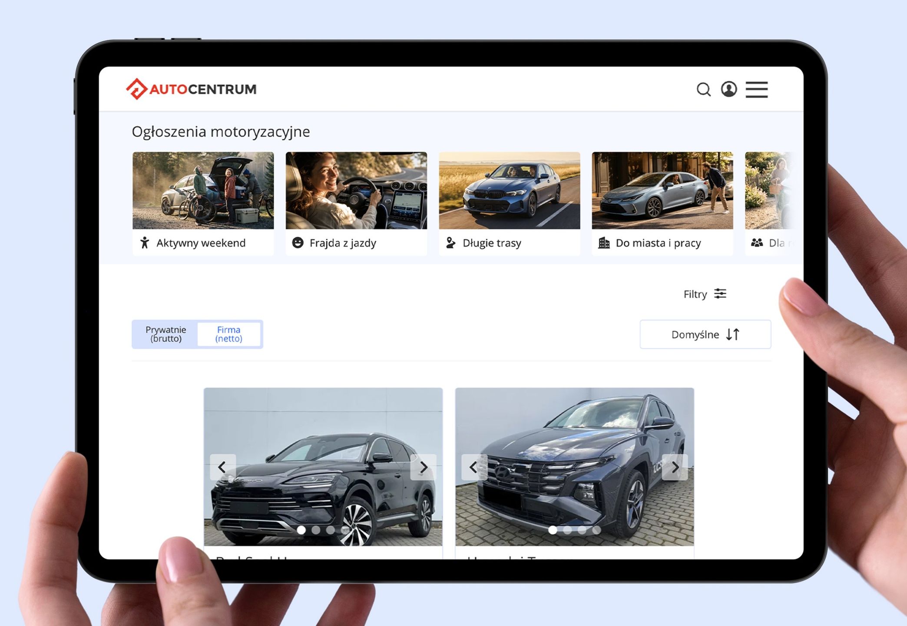Open the dark Hyundai SUV listing photo

click(x=574, y=466)
